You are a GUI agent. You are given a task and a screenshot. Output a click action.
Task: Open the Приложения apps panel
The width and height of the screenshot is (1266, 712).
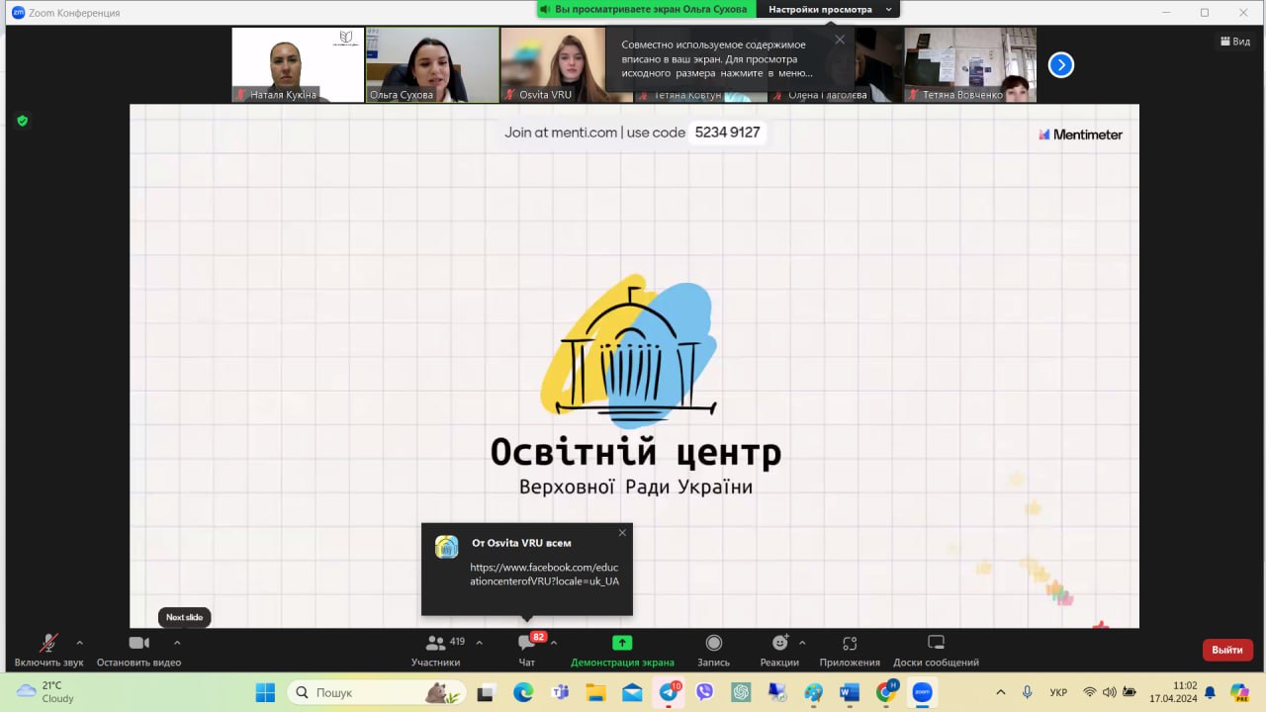[x=849, y=649]
